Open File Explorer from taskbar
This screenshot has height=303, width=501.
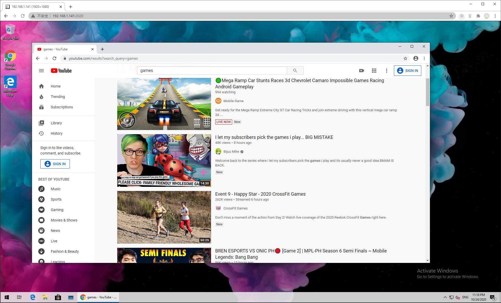click(45, 297)
